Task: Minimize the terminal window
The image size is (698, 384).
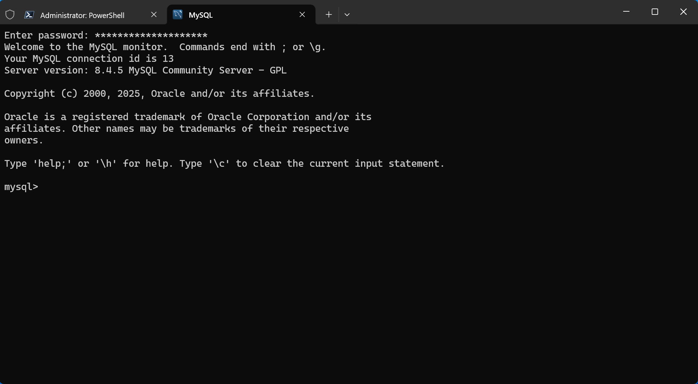Action: click(626, 12)
